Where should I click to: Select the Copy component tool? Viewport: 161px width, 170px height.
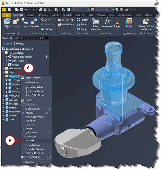tap(81, 29)
